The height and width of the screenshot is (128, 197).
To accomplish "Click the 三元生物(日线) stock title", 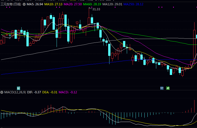I will (11, 4).
